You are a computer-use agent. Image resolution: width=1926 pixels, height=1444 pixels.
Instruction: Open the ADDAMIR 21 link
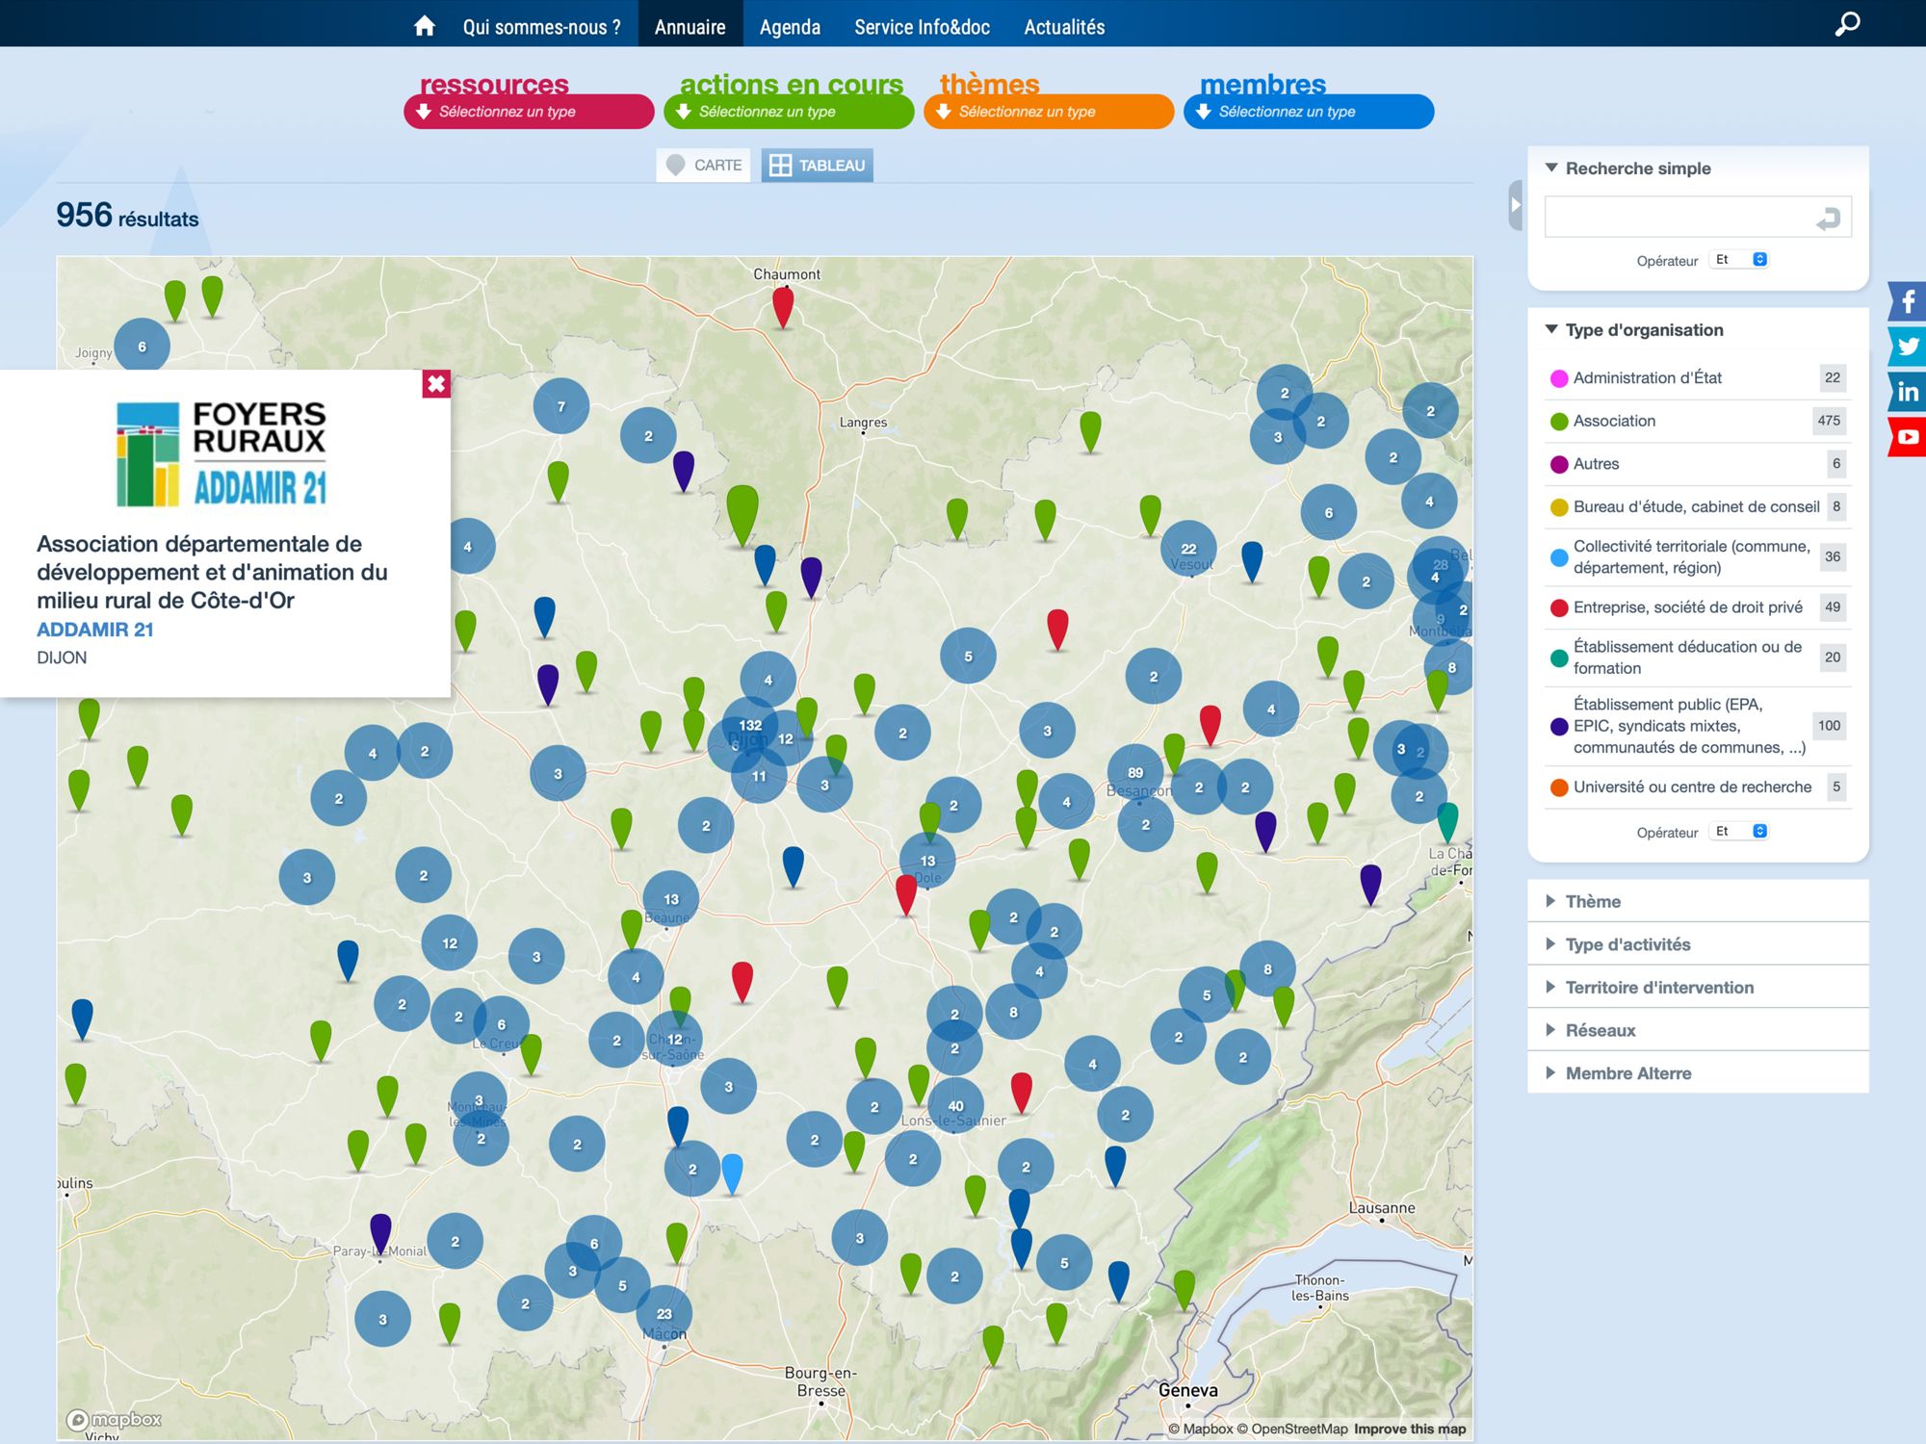pos(94,630)
